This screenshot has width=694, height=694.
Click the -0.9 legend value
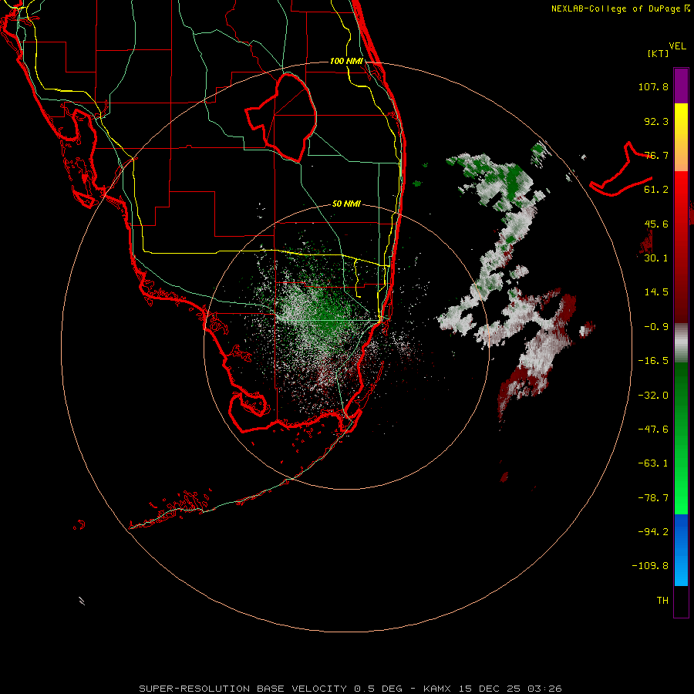point(656,327)
